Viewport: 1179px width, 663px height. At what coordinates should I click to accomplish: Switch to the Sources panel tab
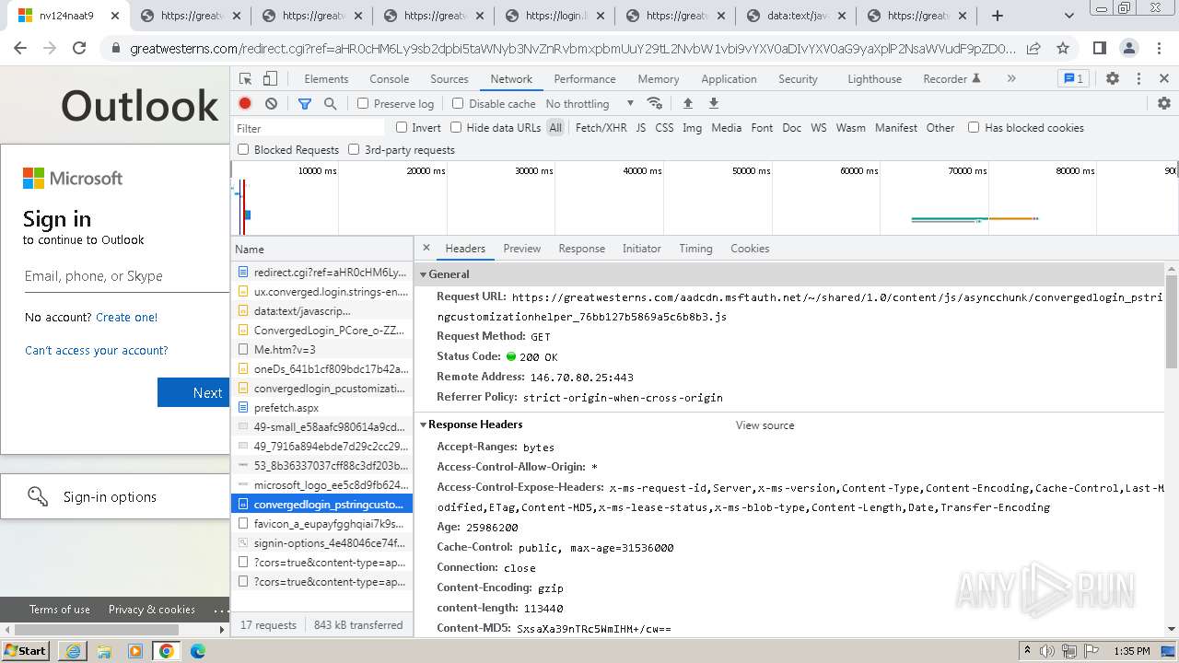(x=449, y=79)
